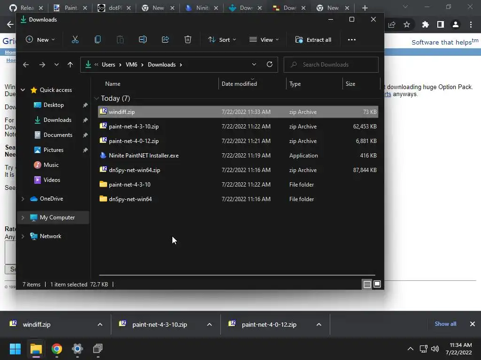Open paint-net-4-0-12.zip download options arrow
The width and height of the screenshot is (481, 360).
coord(319,324)
